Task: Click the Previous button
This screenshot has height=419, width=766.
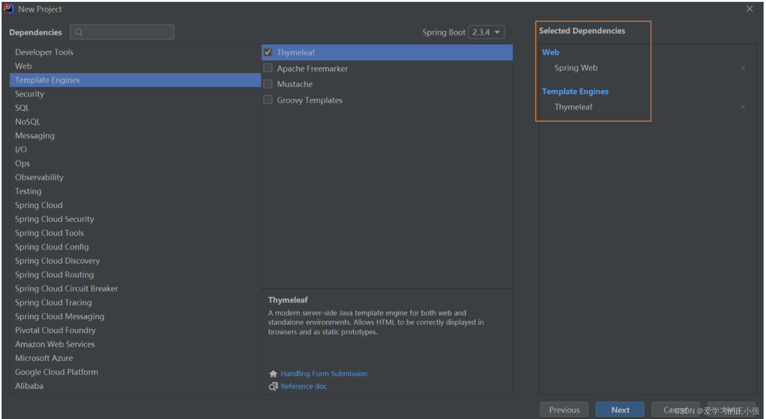Action: [564, 410]
